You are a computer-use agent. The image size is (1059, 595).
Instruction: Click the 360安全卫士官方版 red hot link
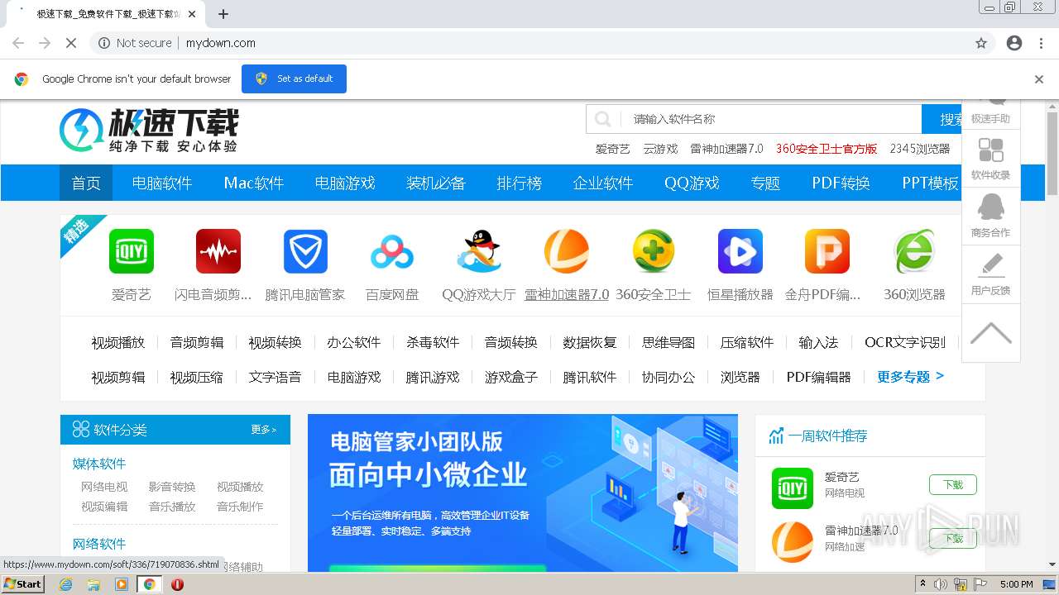pos(827,149)
